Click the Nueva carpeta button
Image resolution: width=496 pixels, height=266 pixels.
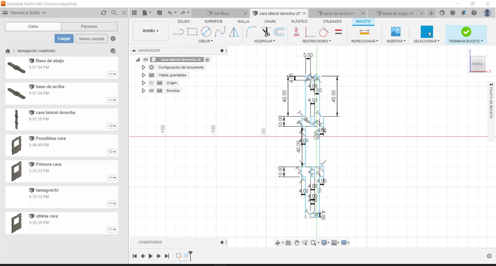[91, 39]
